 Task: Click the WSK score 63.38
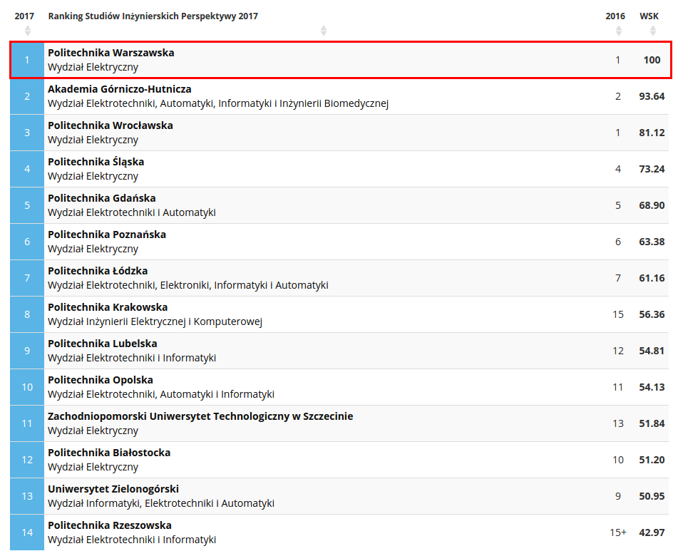coord(652,241)
